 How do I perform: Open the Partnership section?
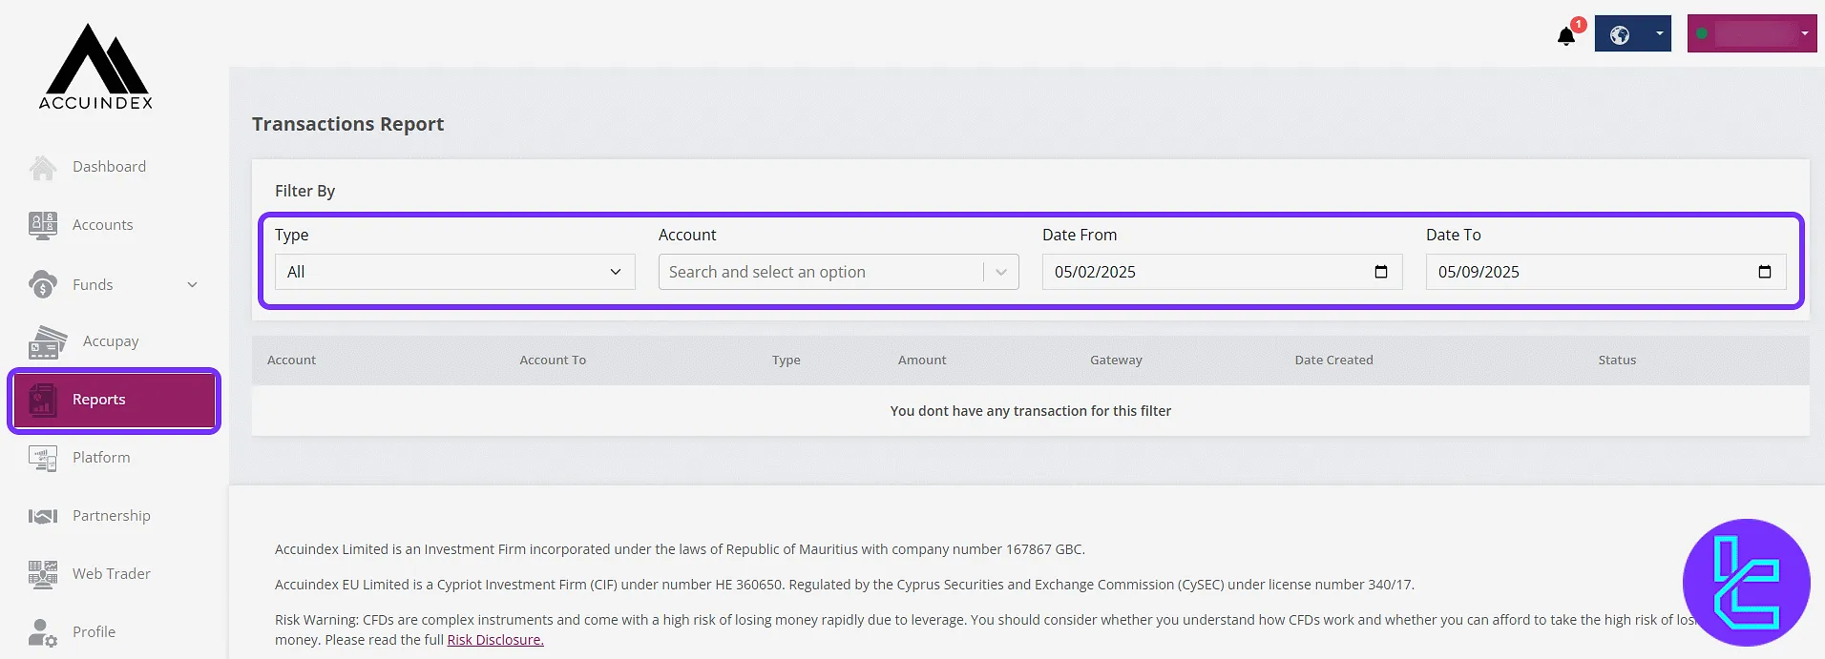[x=114, y=516]
